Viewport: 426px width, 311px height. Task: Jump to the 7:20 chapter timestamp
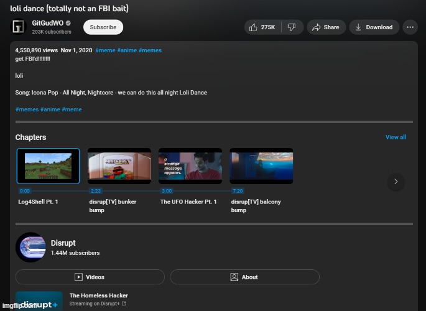coord(237,191)
